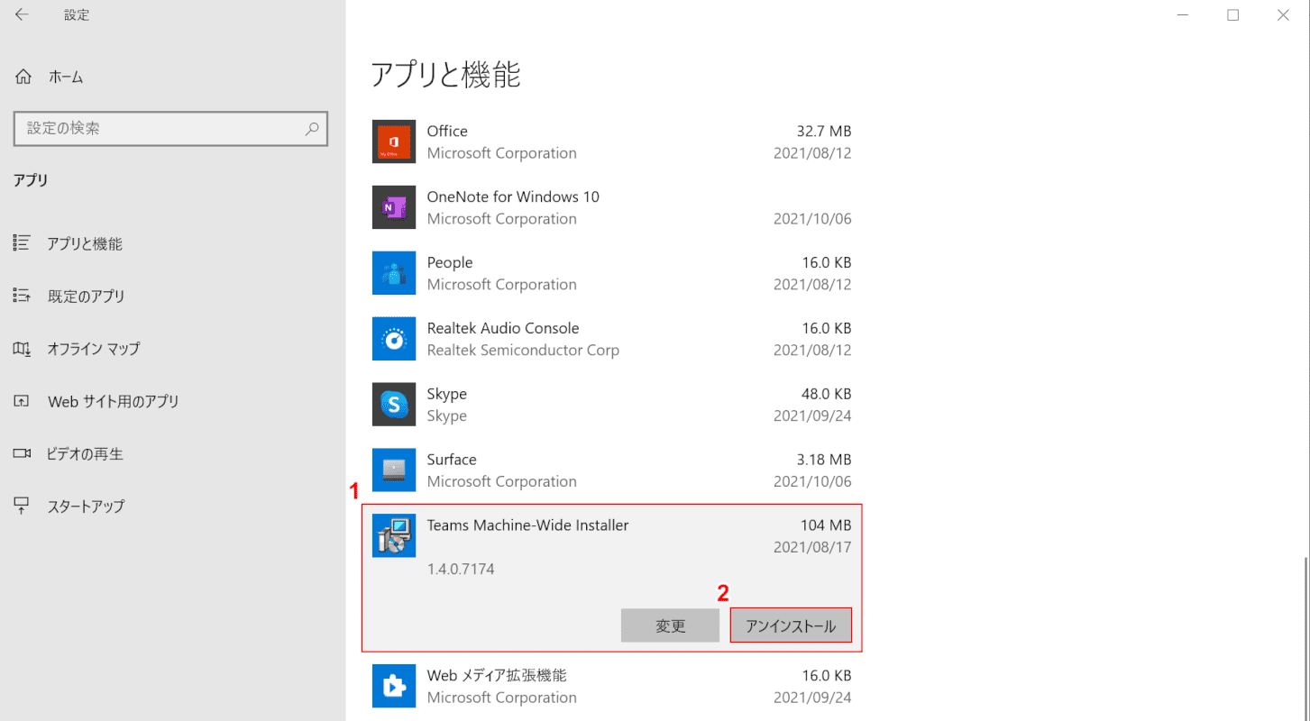Open ビデオの再生 in sidebar
This screenshot has width=1310, height=721.
[x=85, y=454]
